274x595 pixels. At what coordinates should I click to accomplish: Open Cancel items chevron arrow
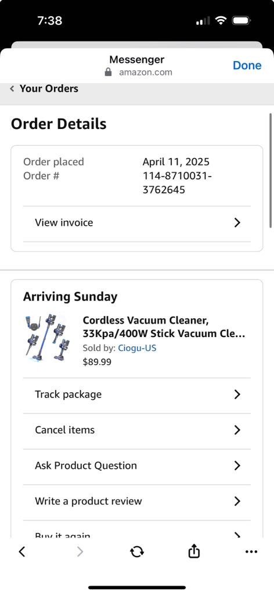point(237,430)
